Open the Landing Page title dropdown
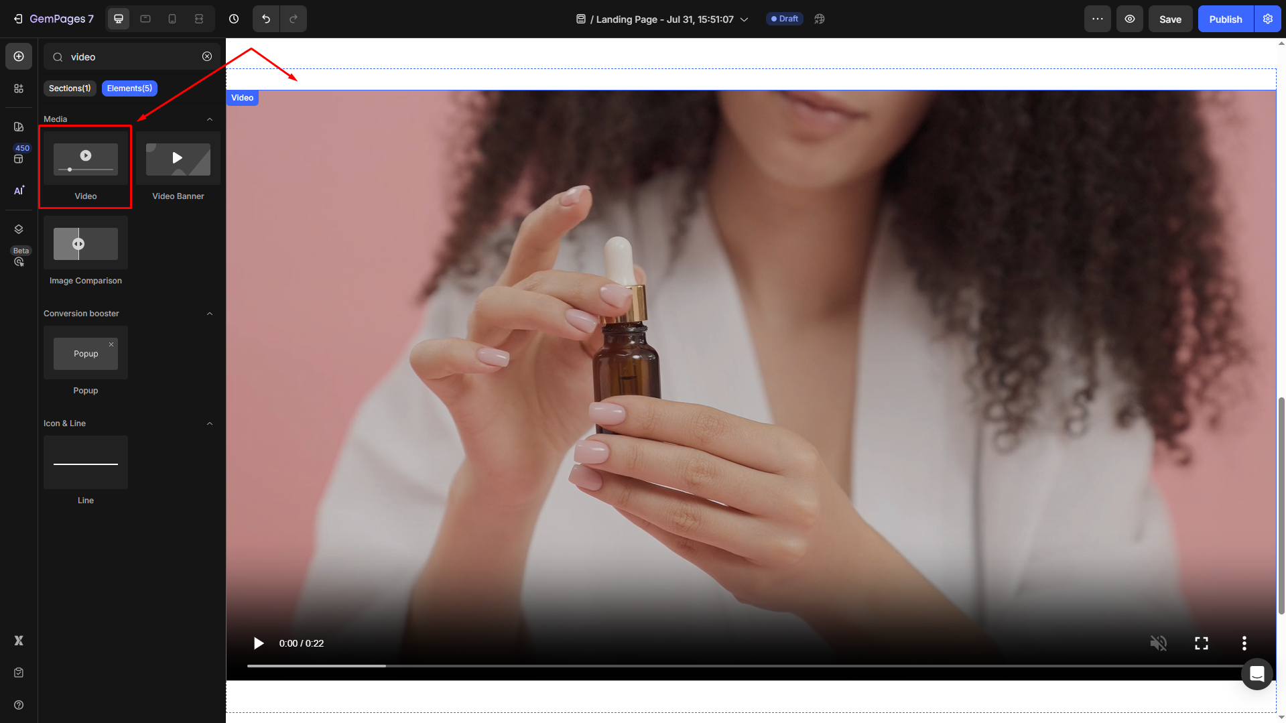Viewport: 1286px width, 723px height. click(x=744, y=19)
